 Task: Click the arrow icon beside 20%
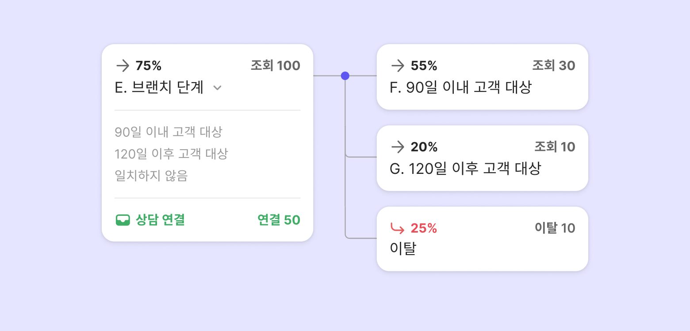click(x=398, y=147)
